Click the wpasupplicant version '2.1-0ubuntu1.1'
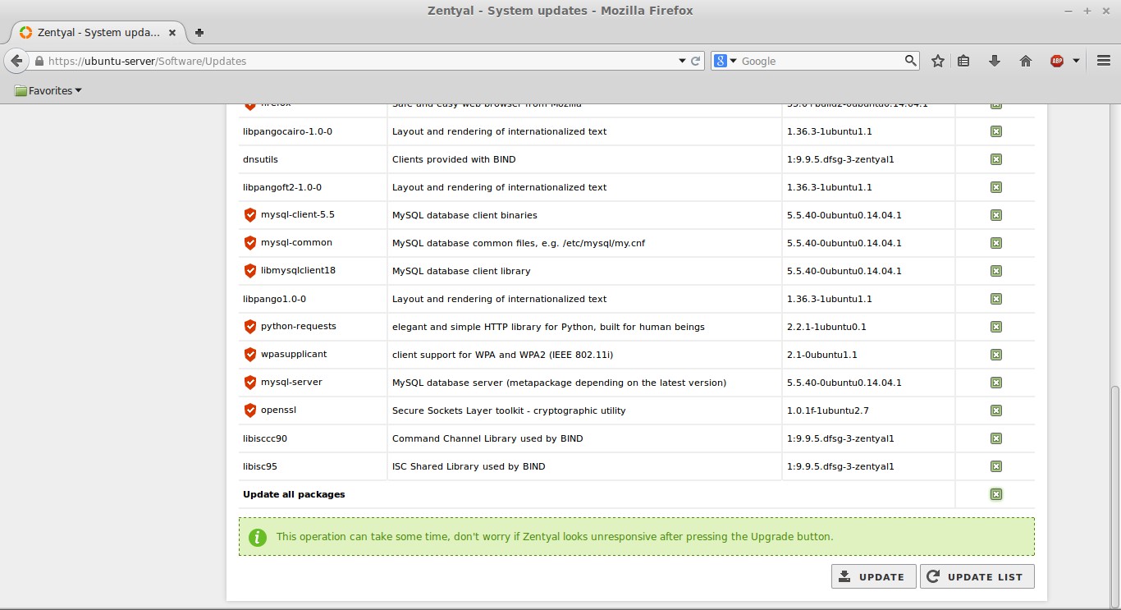 821,355
